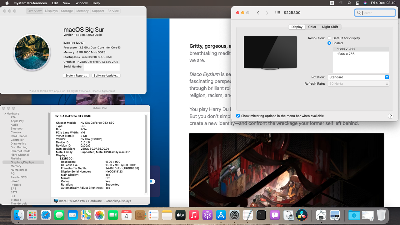
Task: Open Memory tab in About This Mac
Action: (82, 11)
